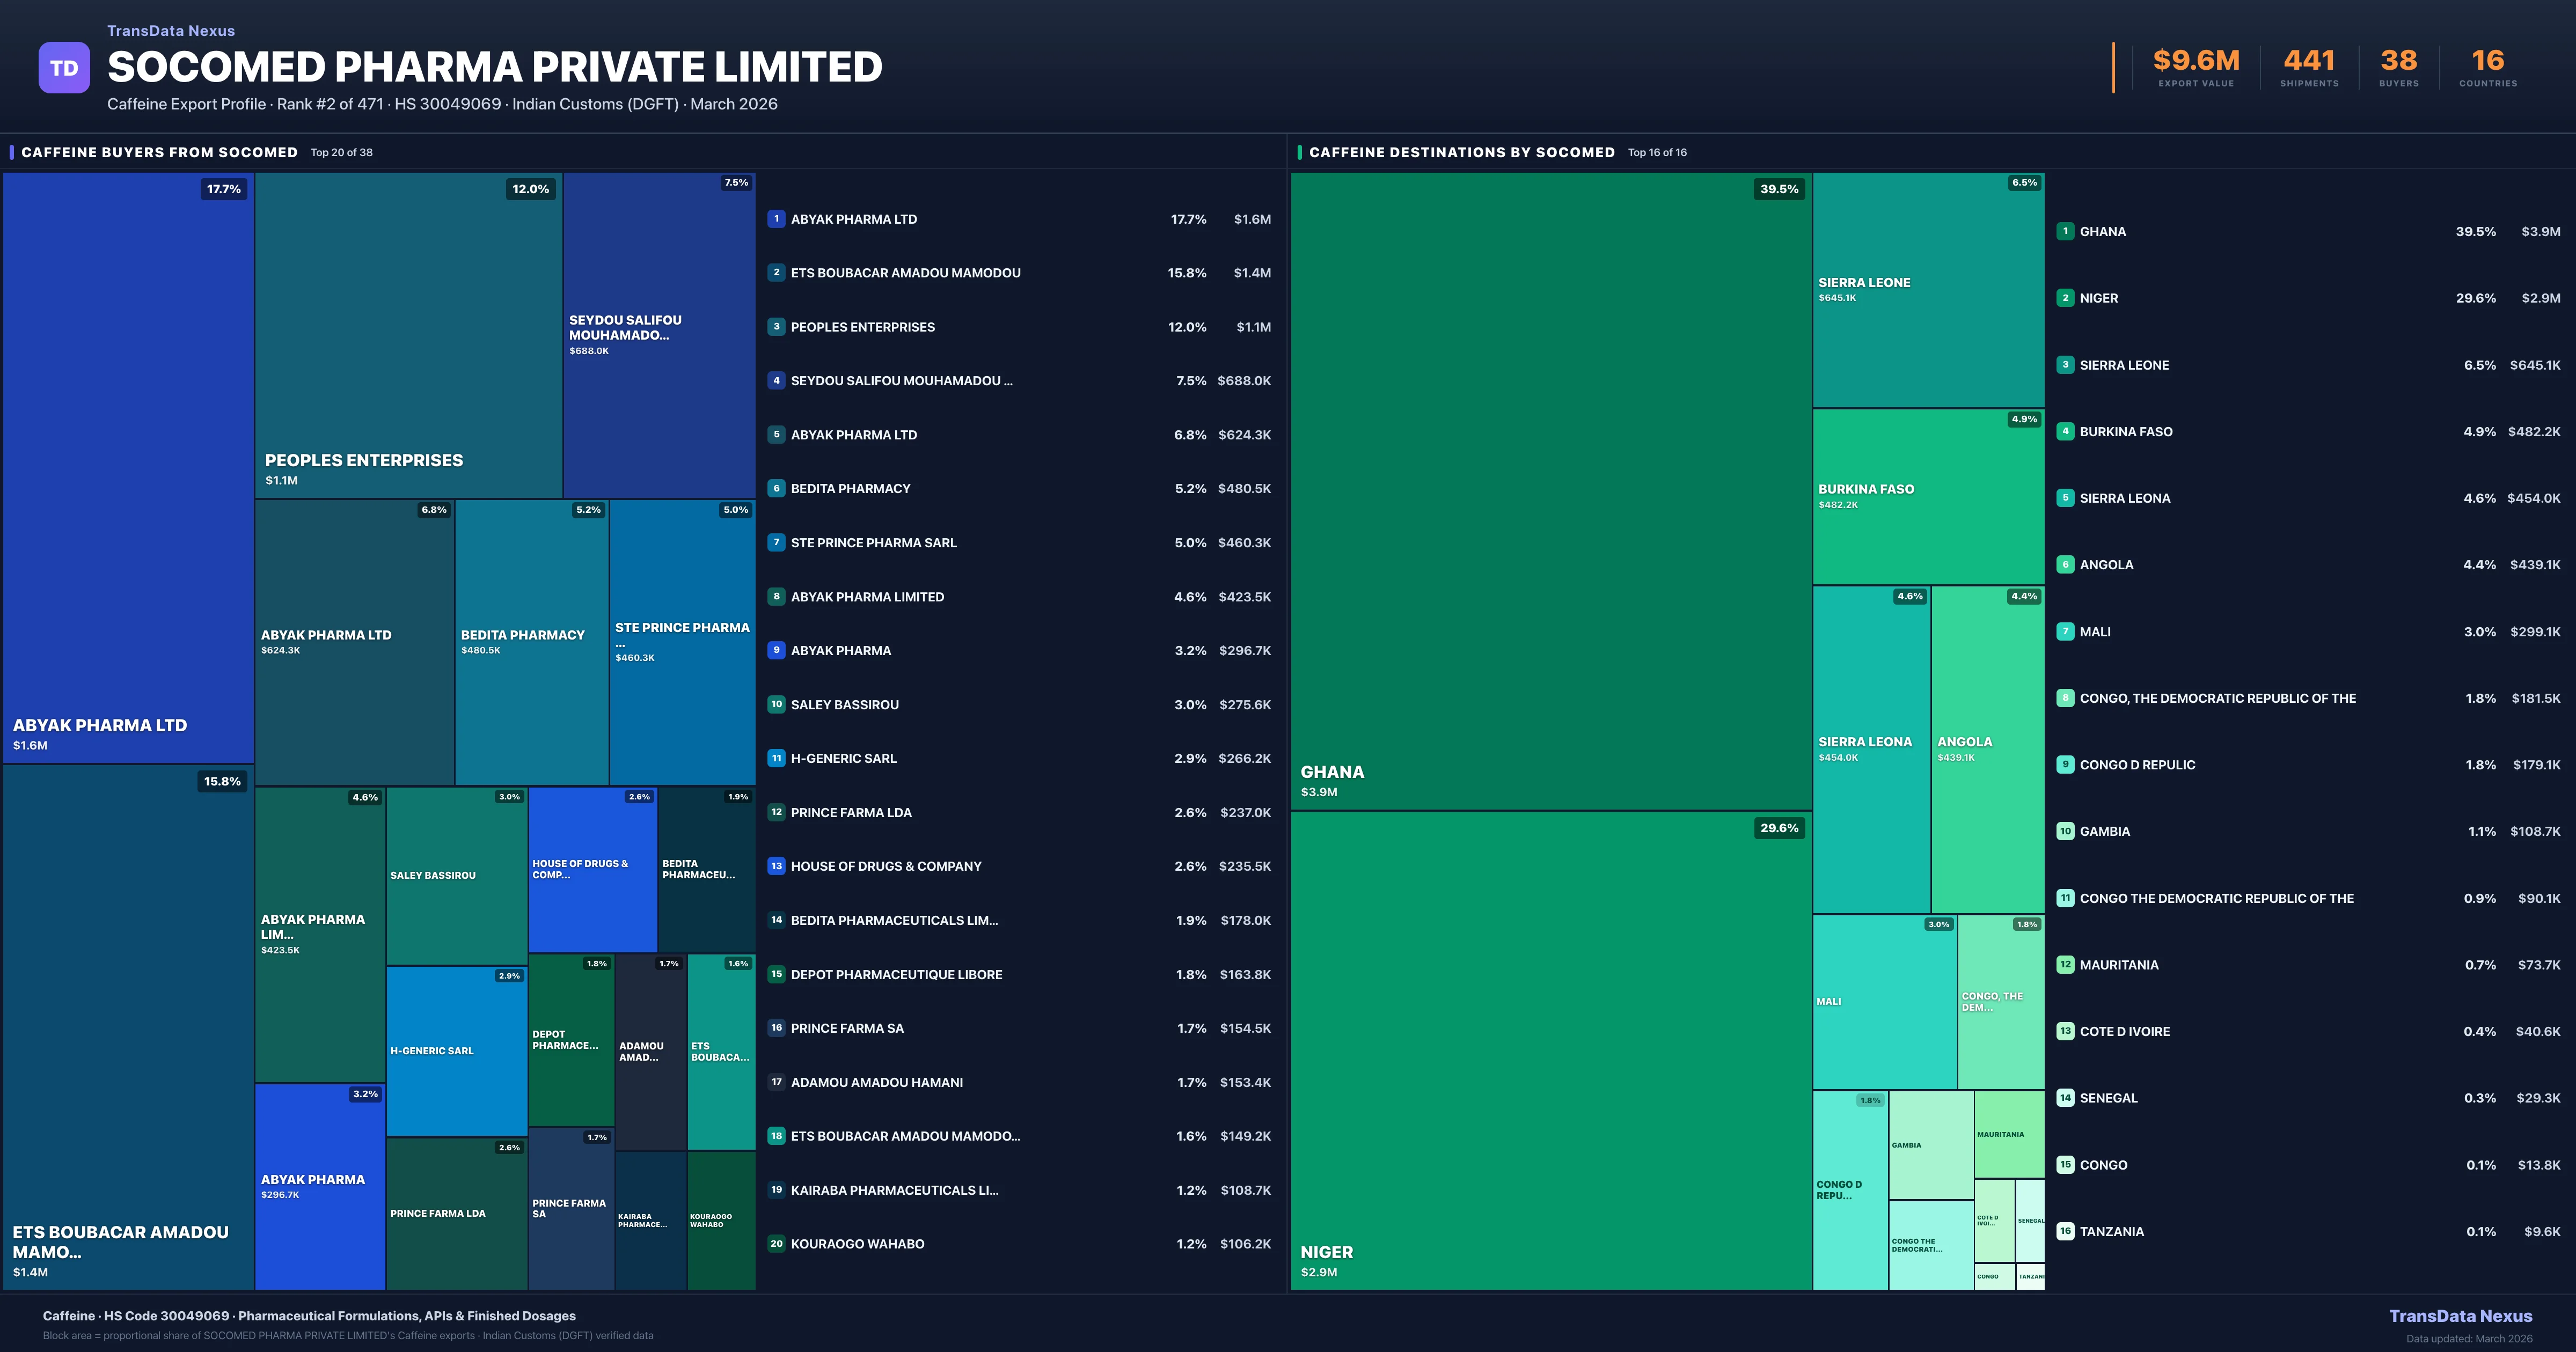Click the Caffeine Buyers from Socomed header
The height and width of the screenshot is (1352, 2576).
tap(160, 152)
